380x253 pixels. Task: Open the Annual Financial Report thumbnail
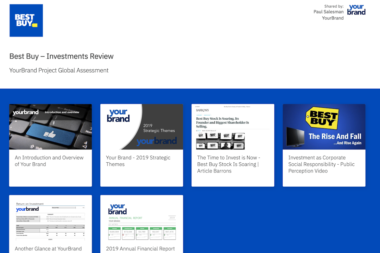coord(142,218)
